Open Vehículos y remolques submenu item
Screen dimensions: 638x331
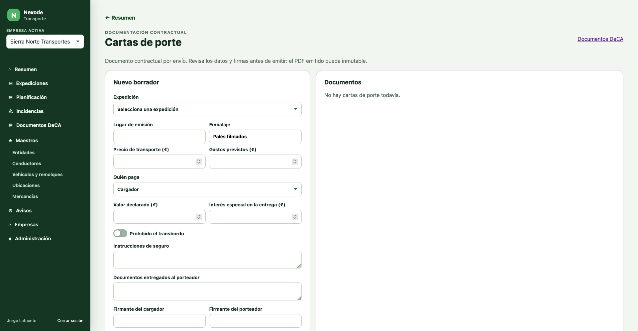pyautogui.click(x=37, y=174)
